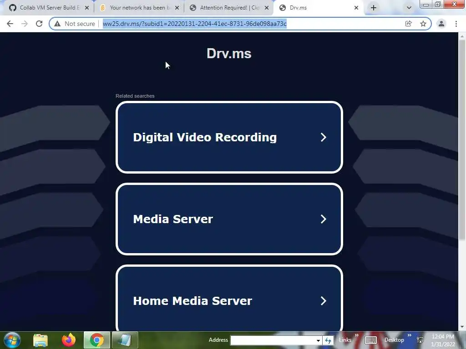Minimize the Chrome window
Viewport: 466px width, 349px height.
tap(426, 5)
